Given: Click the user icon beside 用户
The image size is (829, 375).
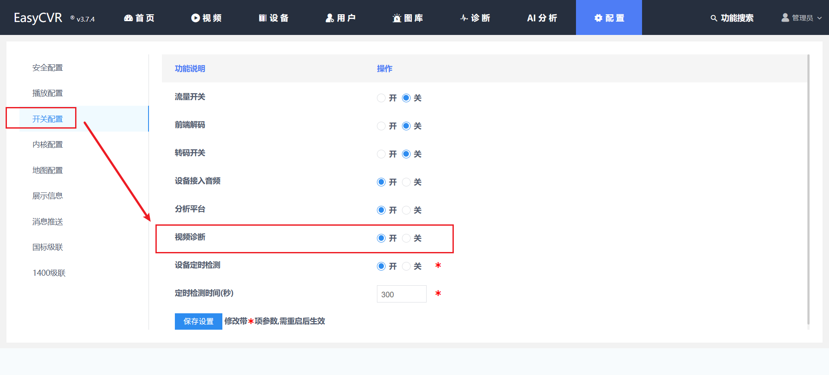Looking at the screenshot, I should click(x=330, y=18).
